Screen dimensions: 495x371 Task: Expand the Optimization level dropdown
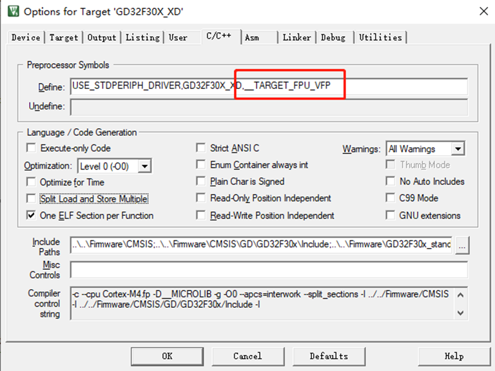144,166
